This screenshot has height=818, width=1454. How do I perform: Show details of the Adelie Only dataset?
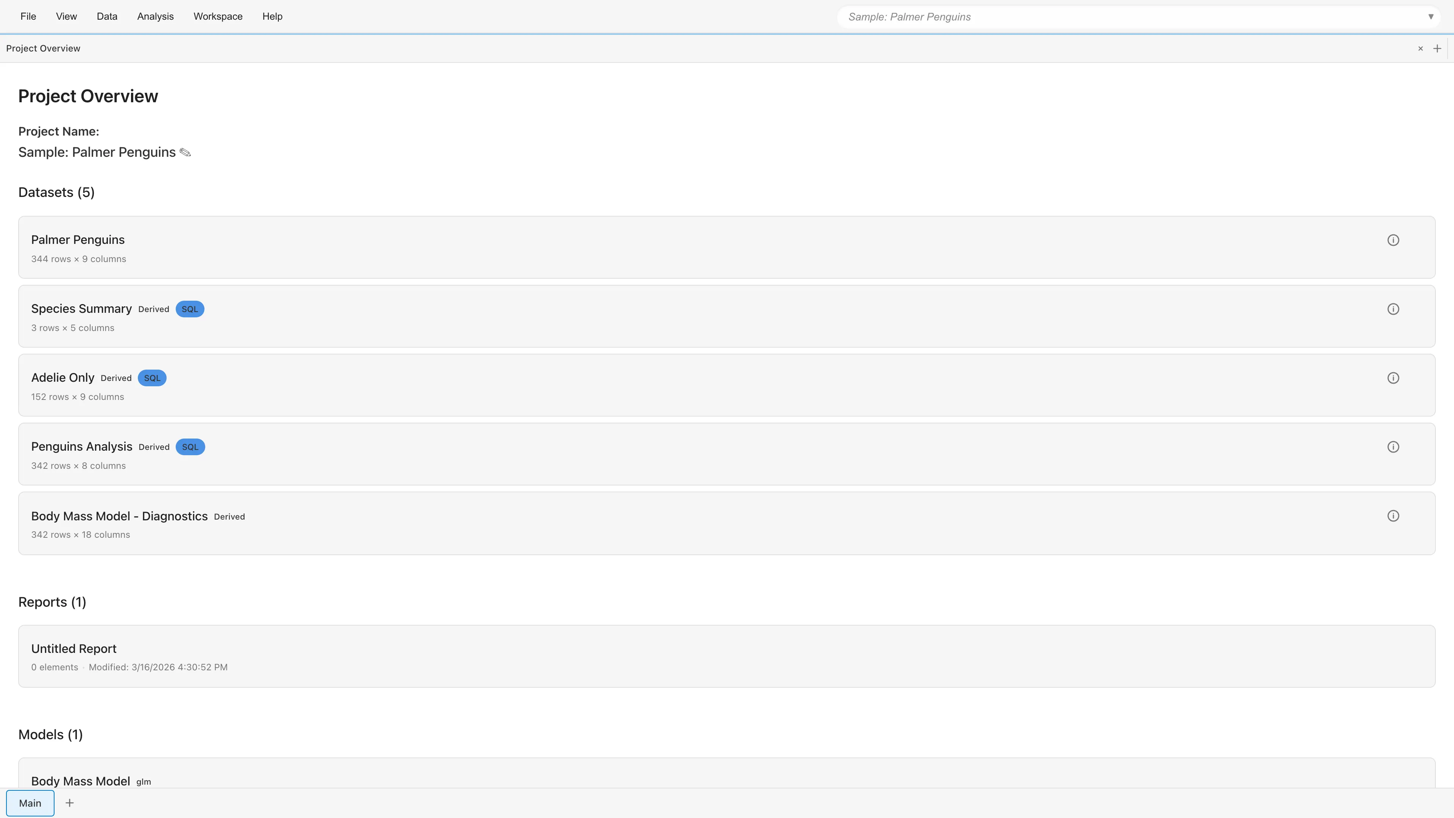[x=1393, y=378]
